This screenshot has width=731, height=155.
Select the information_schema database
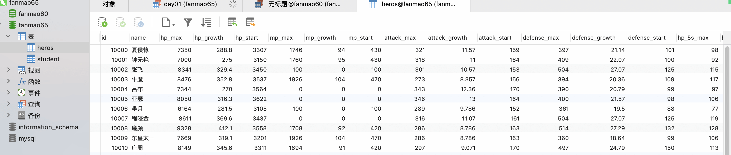(x=48, y=127)
